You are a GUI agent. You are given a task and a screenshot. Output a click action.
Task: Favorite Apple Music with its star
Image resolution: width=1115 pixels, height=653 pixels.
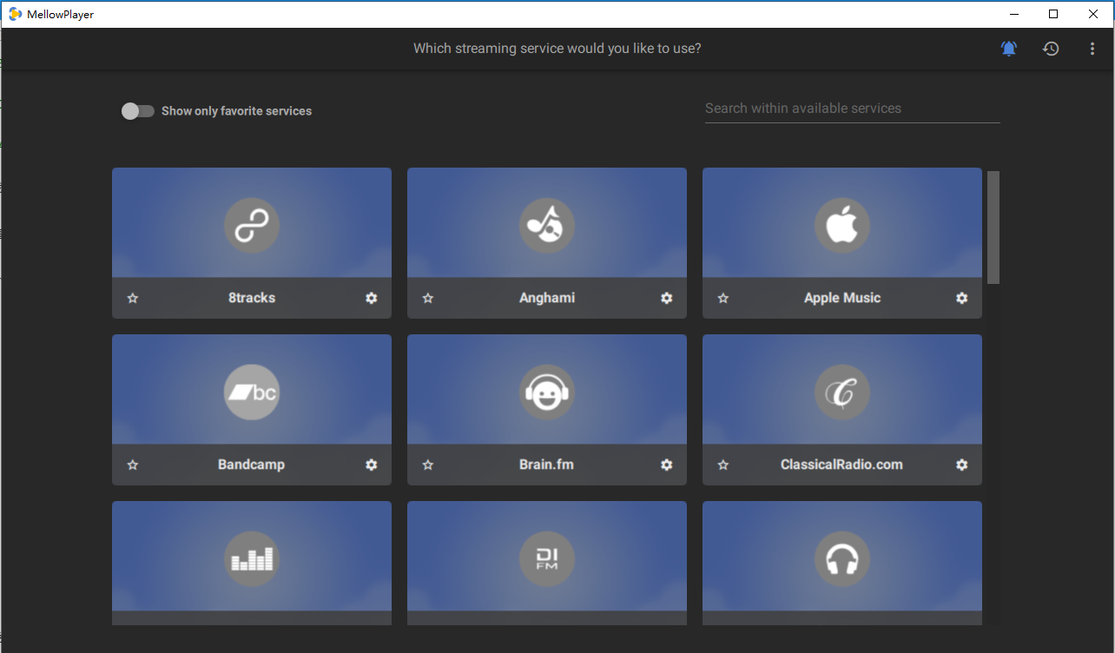point(723,298)
